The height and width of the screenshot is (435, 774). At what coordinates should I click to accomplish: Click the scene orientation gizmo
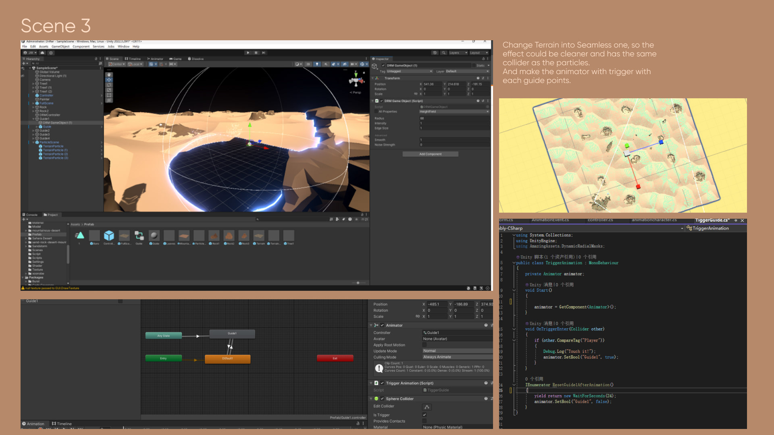[356, 81]
